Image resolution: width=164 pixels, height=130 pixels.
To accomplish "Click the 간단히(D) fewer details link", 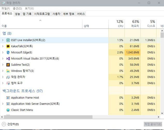I will point(13,124).
